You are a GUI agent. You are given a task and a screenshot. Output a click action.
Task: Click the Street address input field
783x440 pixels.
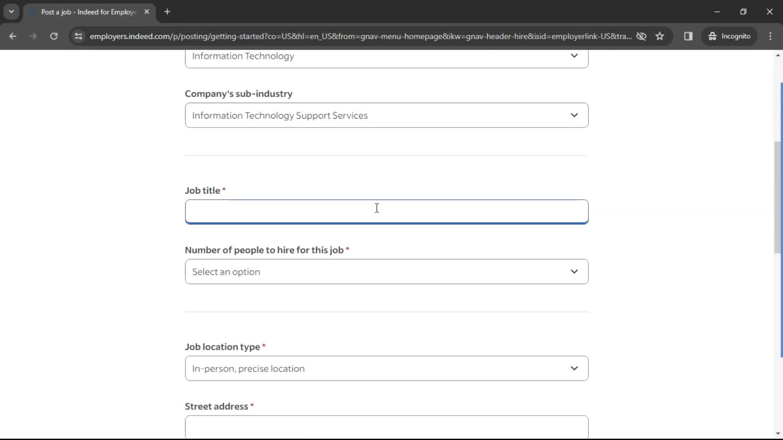tap(387, 428)
